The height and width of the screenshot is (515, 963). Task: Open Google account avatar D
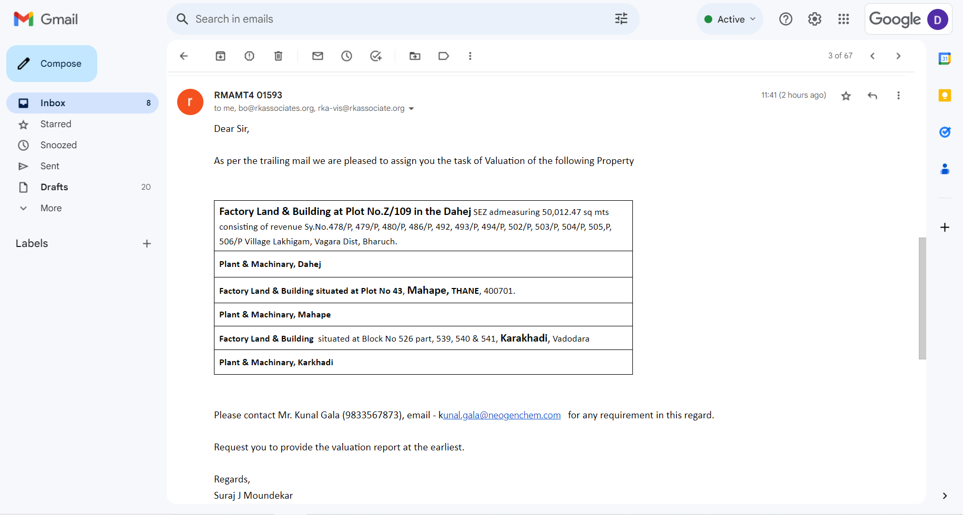(x=938, y=19)
